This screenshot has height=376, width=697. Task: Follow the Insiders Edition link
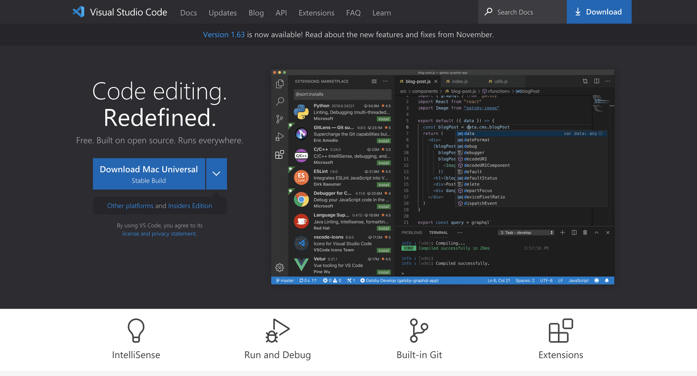tap(190, 206)
